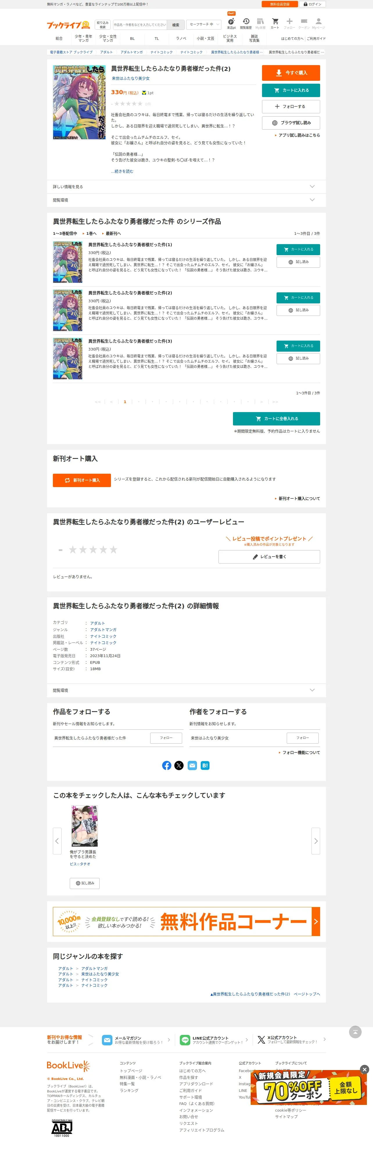Select the 総合 category tab
The width and height of the screenshot is (373, 1152).
(x=59, y=38)
